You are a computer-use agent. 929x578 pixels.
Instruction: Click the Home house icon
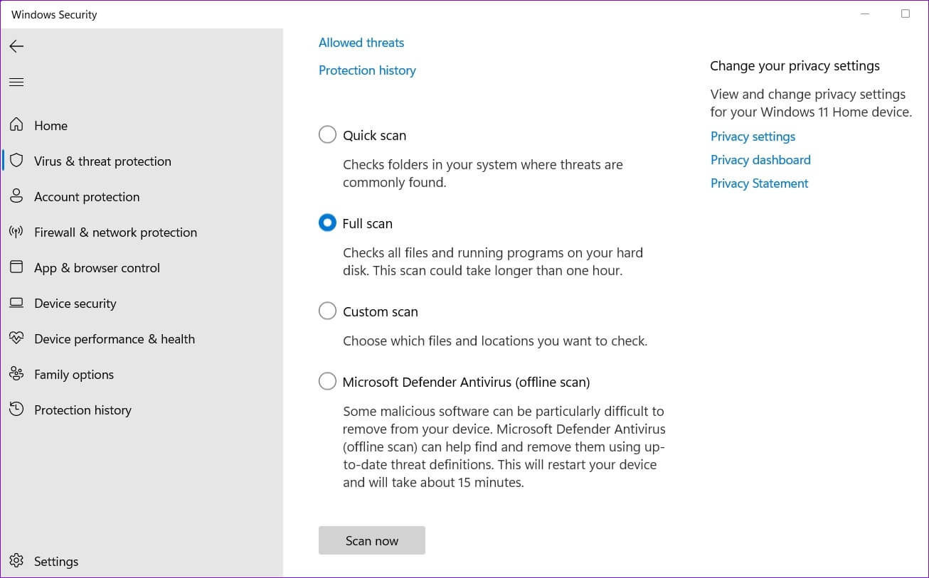point(16,125)
